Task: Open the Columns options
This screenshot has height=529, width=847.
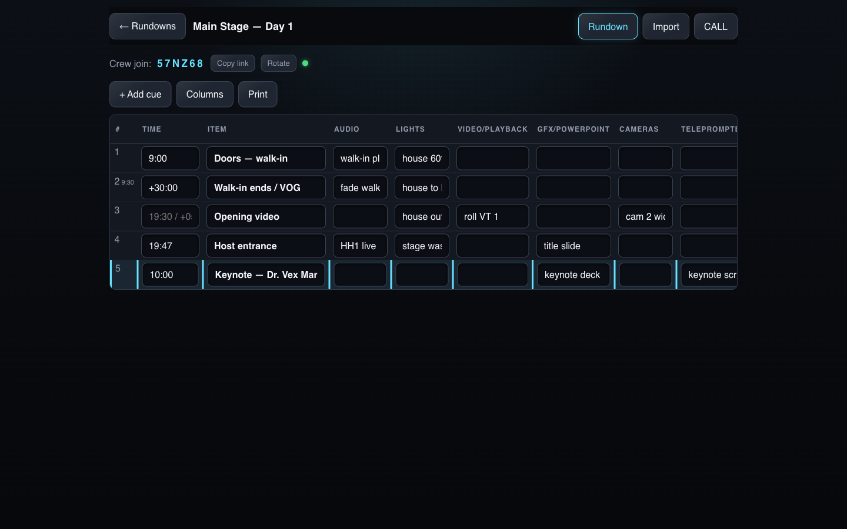Action: click(205, 94)
